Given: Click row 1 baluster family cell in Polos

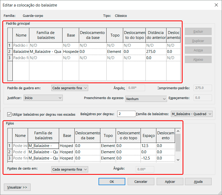Looking at the screenshot, I should 43,146.
